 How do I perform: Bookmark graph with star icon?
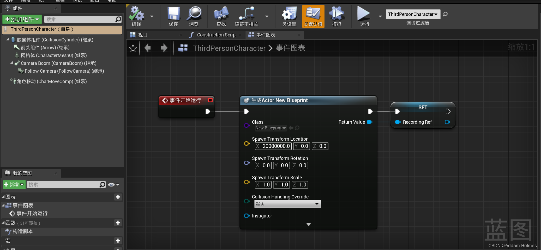tap(133, 48)
